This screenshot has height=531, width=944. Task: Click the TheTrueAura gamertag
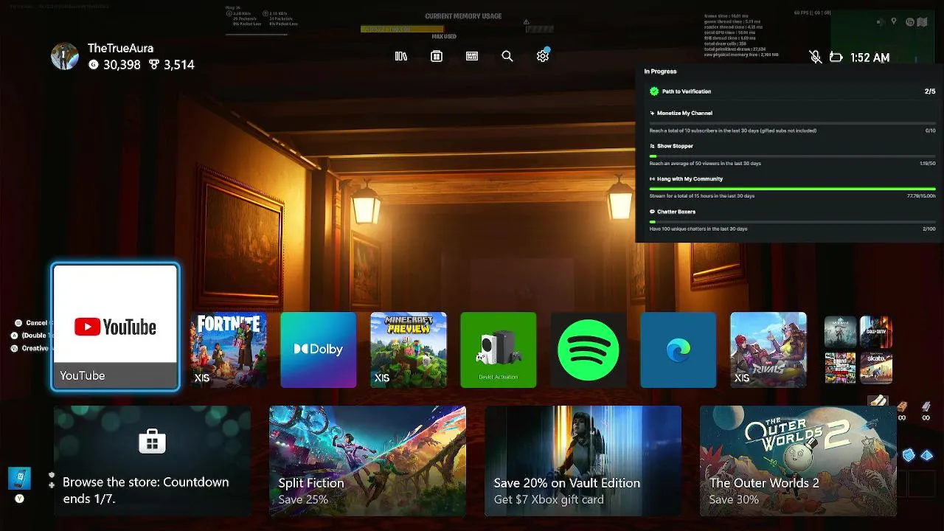pos(120,48)
